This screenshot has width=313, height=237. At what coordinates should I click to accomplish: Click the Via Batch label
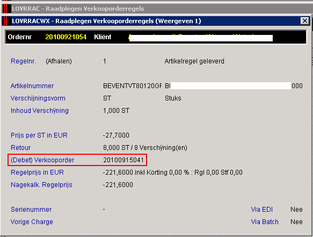click(265, 222)
